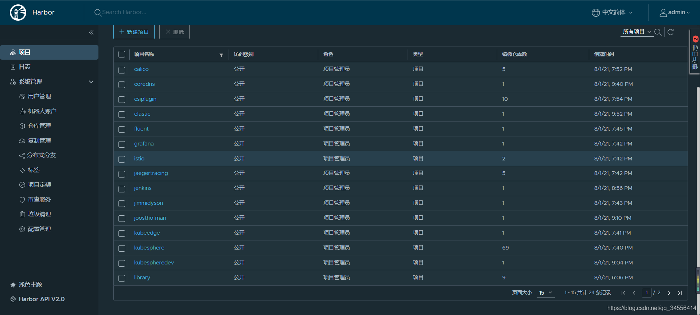The height and width of the screenshot is (315, 700).
Task: Open the kubeedge project link
Action: (x=147, y=233)
